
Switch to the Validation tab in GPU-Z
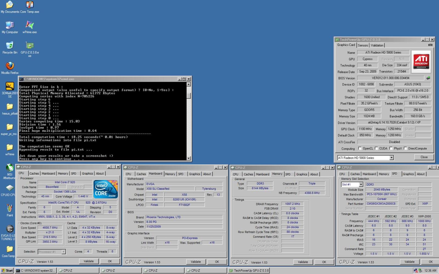tap(377, 45)
